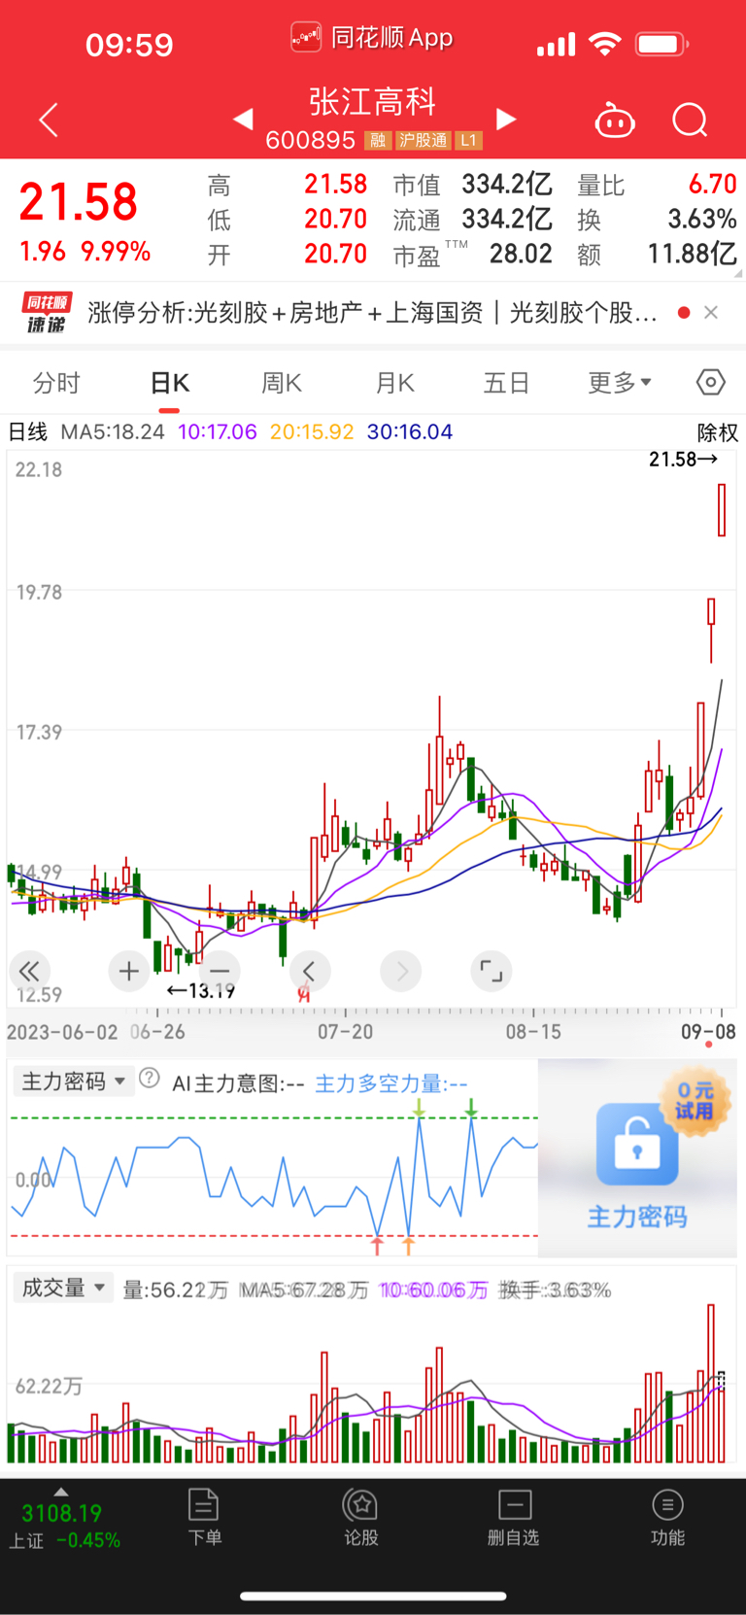Open the 涨停分析 news headline
This screenshot has width=746, height=1615.
[x=373, y=313]
